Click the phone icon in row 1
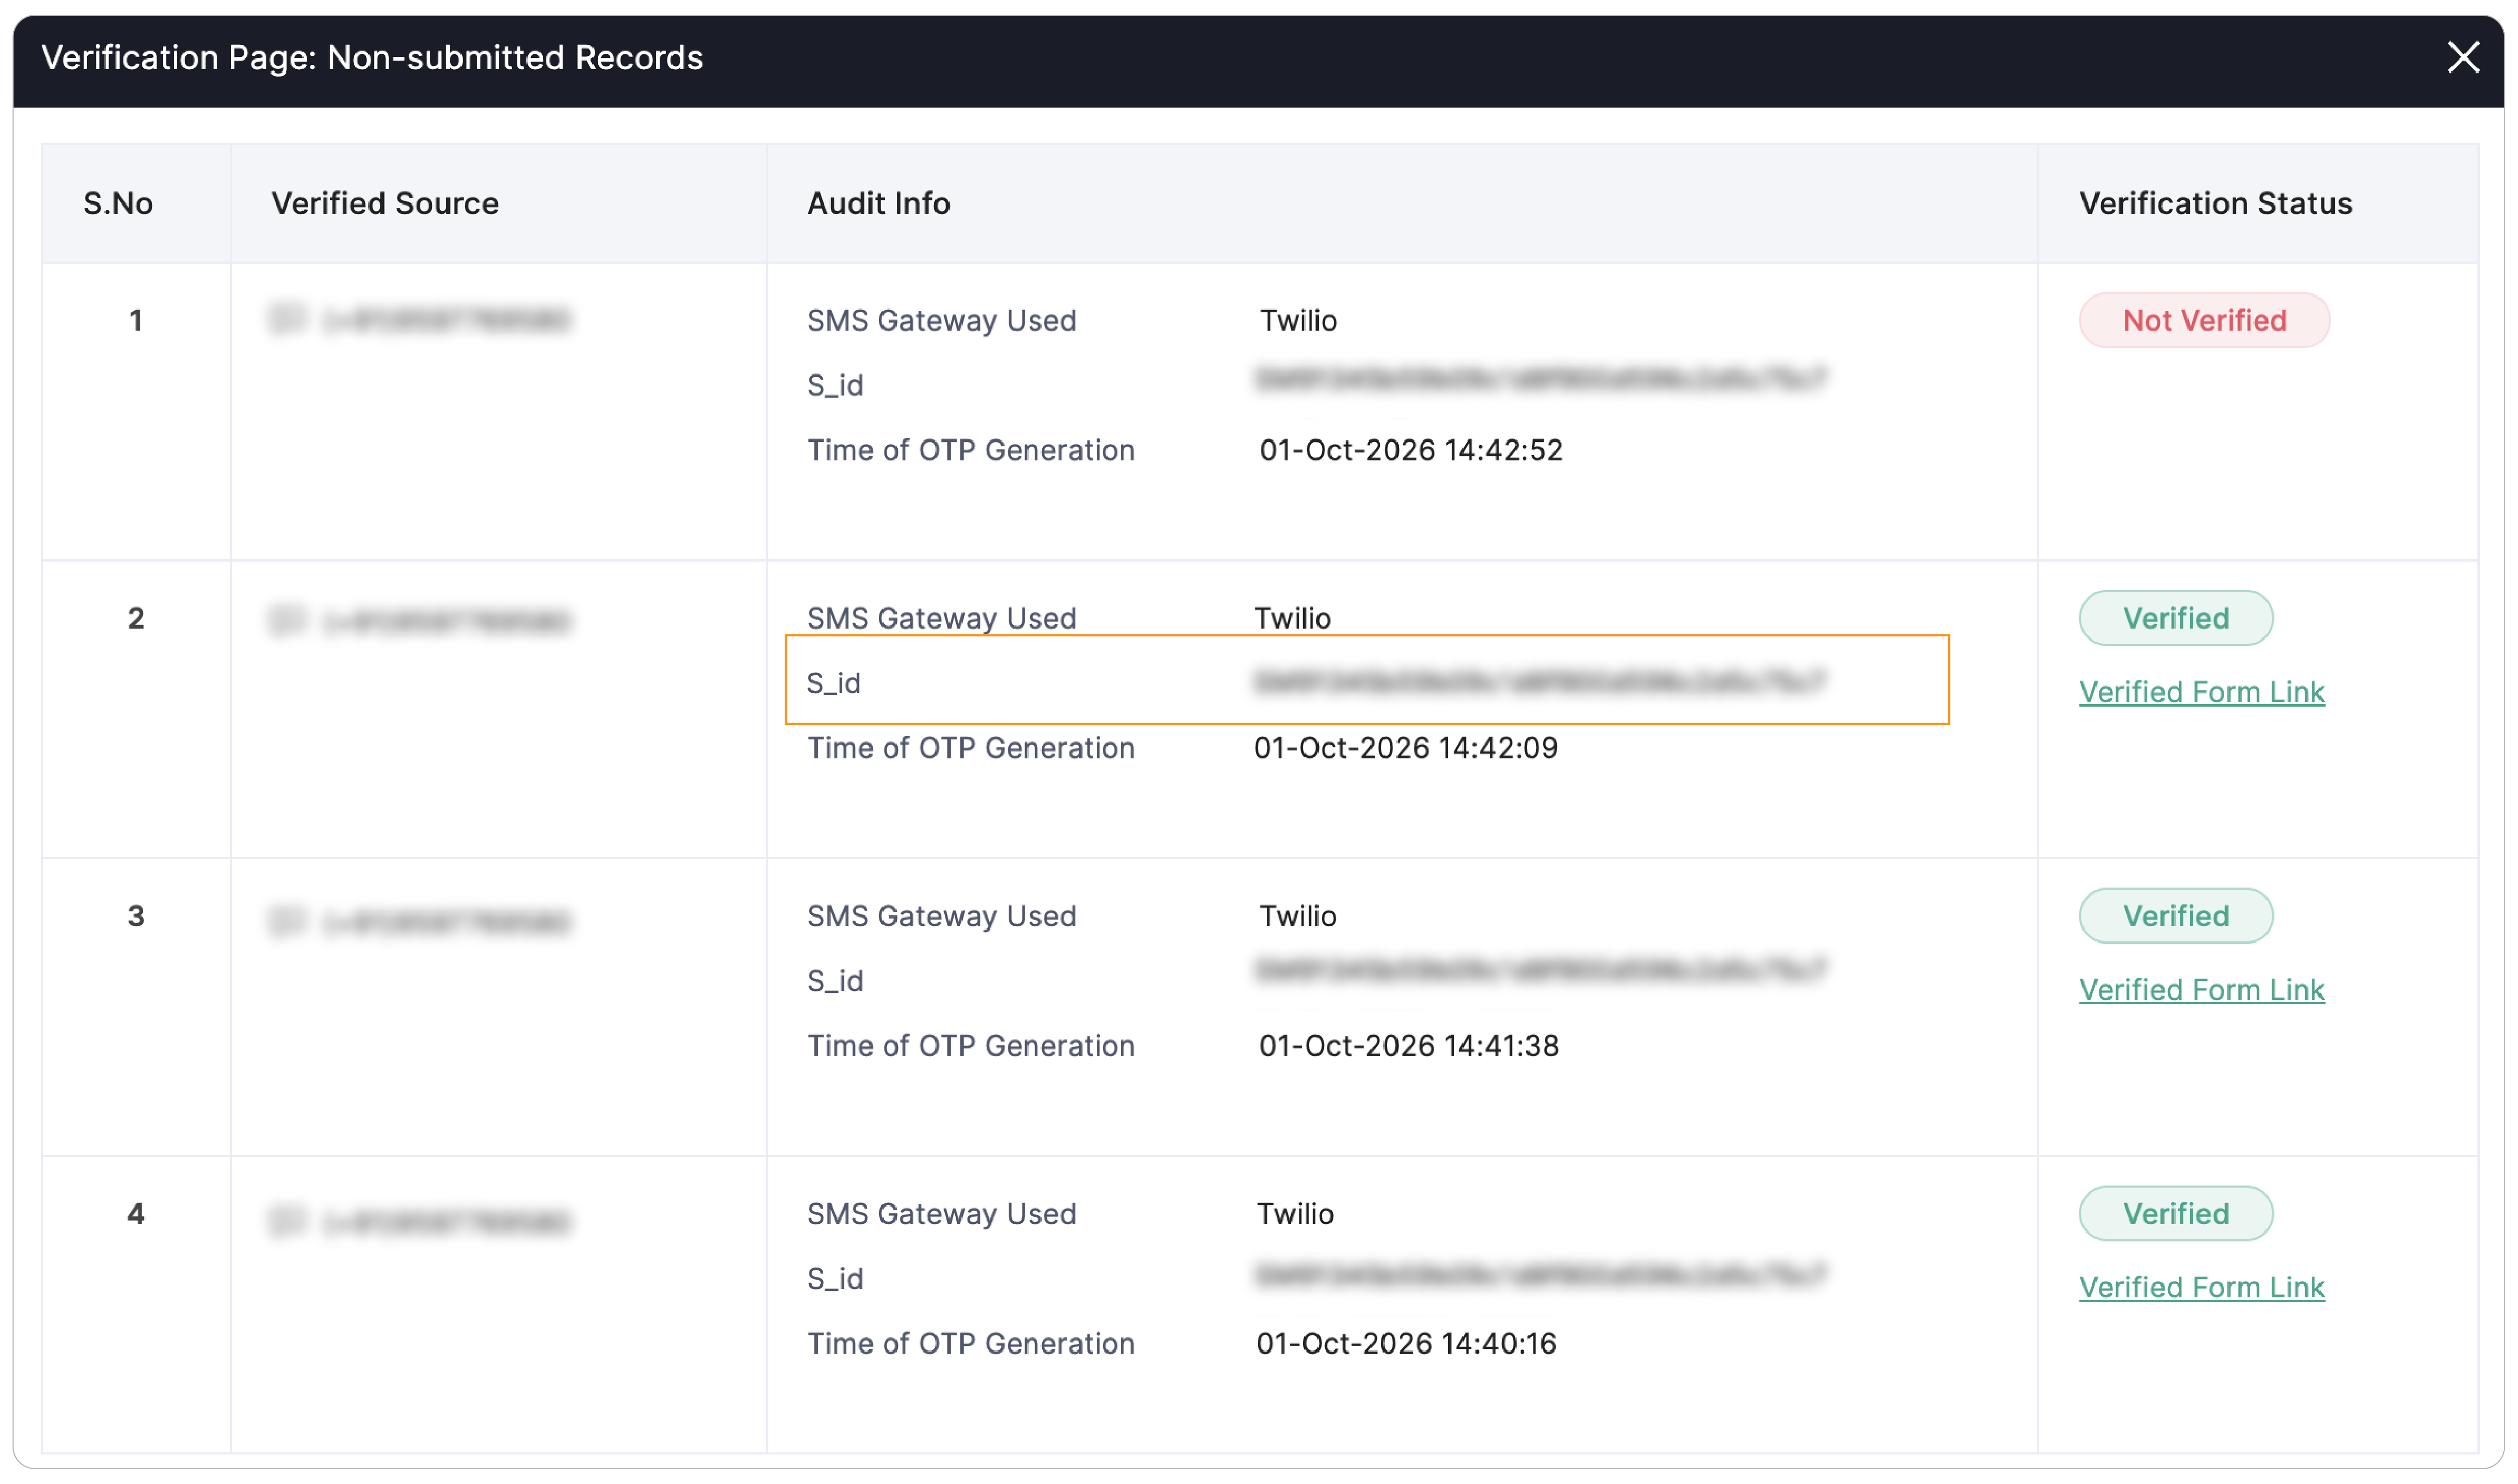The image size is (2518, 1484). click(x=288, y=320)
